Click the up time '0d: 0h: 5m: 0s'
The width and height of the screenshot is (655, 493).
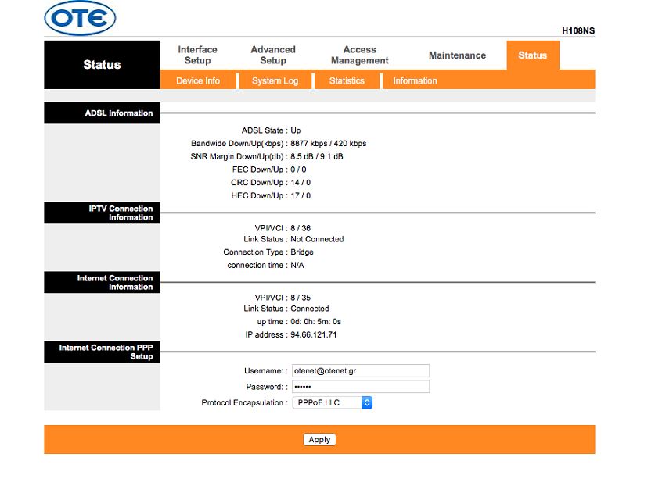pyautogui.click(x=316, y=322)
